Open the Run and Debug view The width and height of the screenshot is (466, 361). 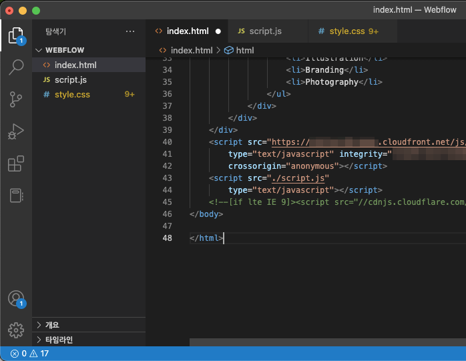click(16, 131)
